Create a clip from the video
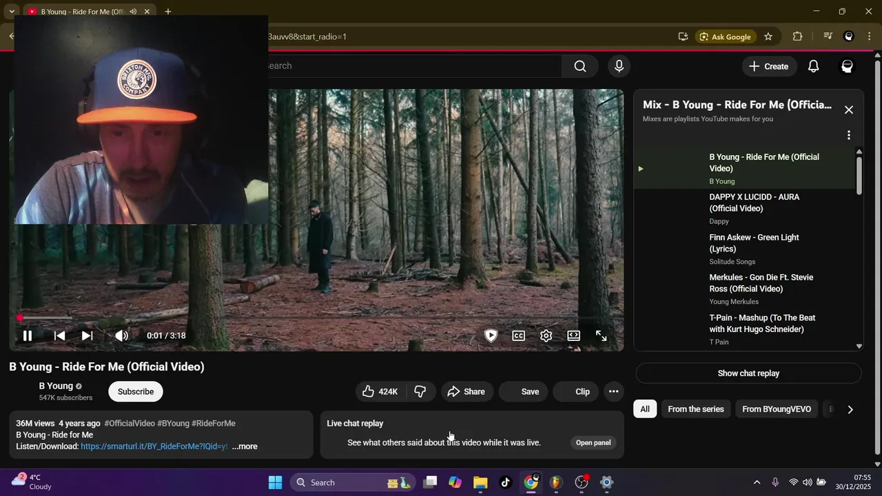 click(576, 391)
